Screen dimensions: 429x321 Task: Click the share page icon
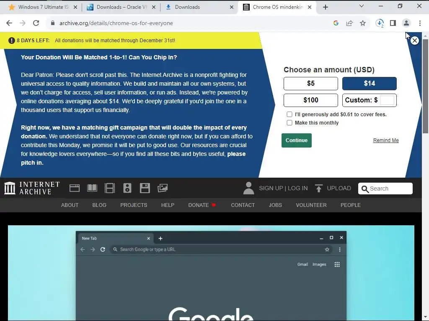point(349,23)
